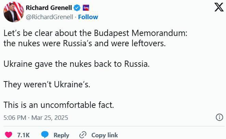This screenshot has width=226, height=139.
Task: Click the chain-link copy icon
Action: pyautogui.click(x=83, y=135)
